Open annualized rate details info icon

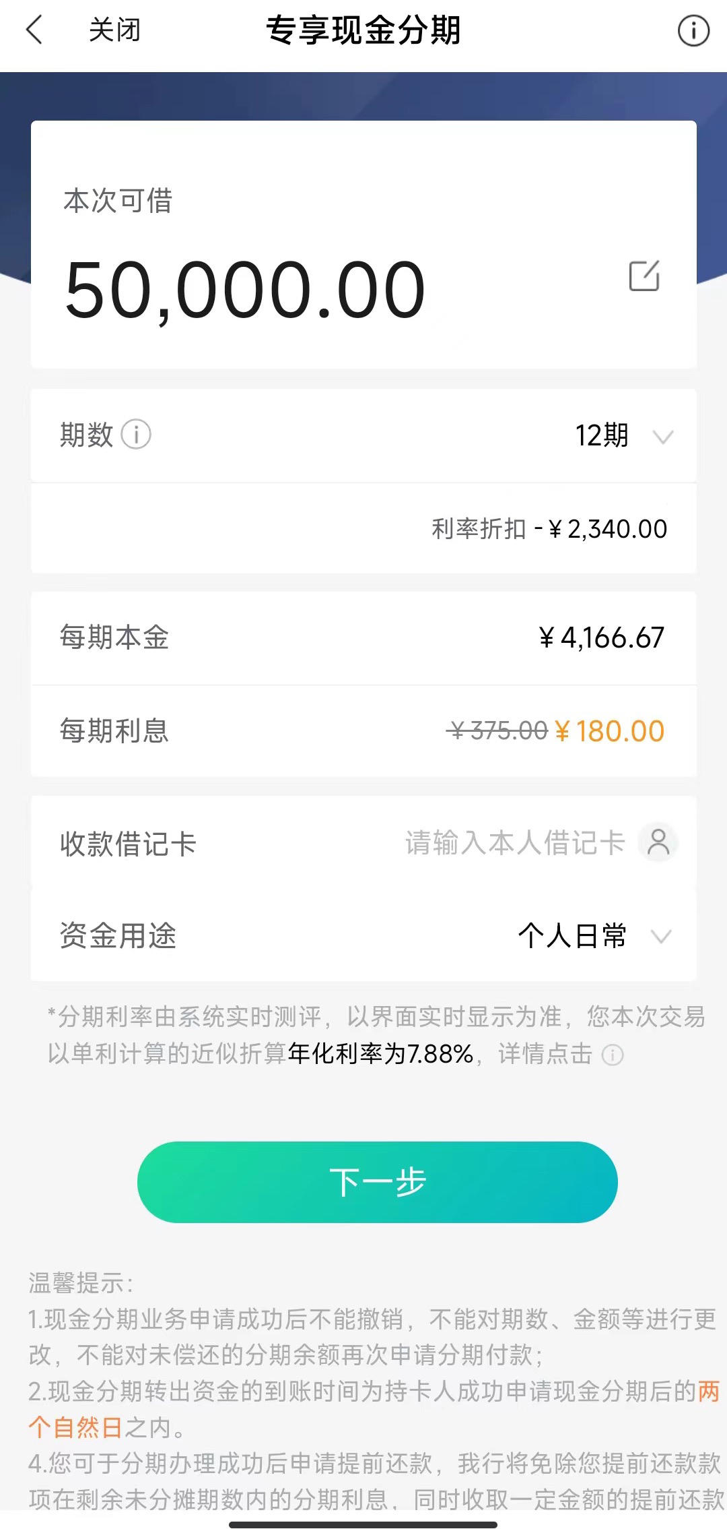click(x=612, y=1055)
